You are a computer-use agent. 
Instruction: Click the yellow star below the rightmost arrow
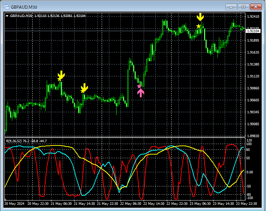pos(198,26)
